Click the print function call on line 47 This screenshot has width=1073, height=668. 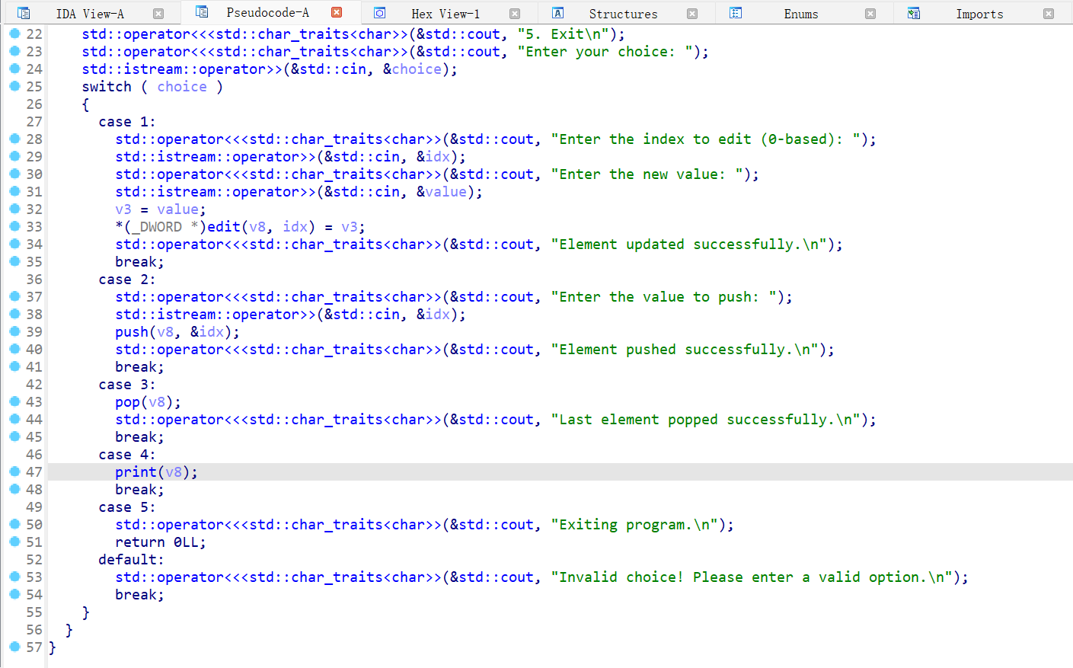(136, 472)
